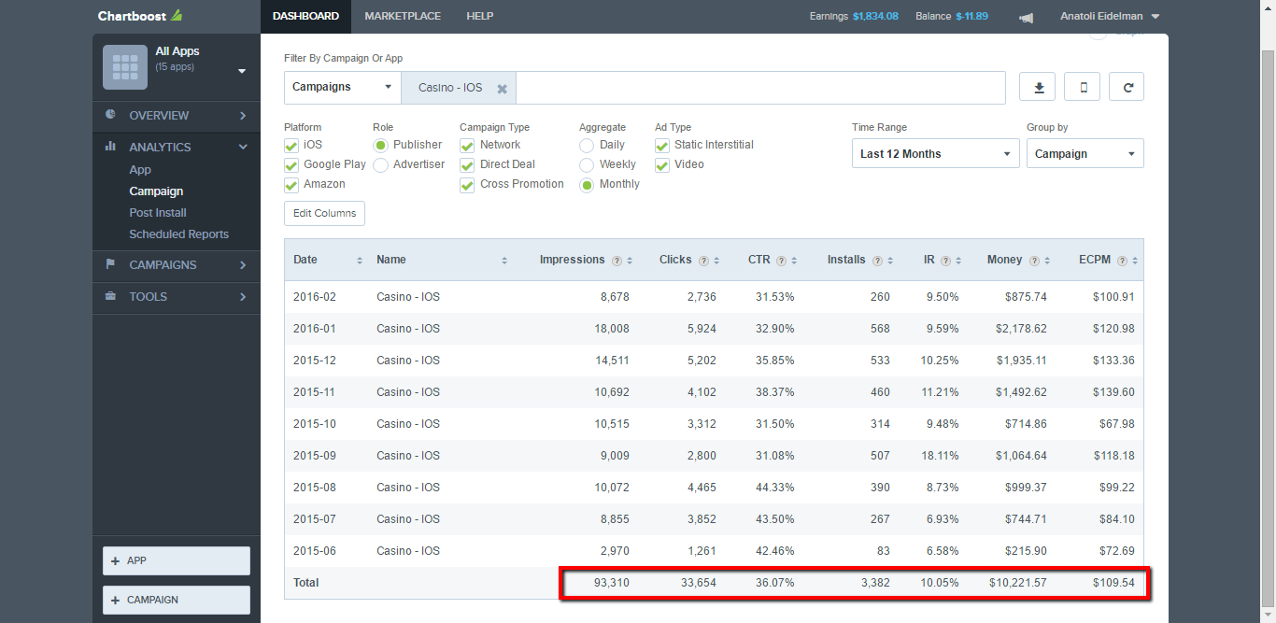Click the Balance $-11.89 amount
Image resolution: width=1276 pixels, height=623 pixels.
pyautogui.click(x=971, y=17)
